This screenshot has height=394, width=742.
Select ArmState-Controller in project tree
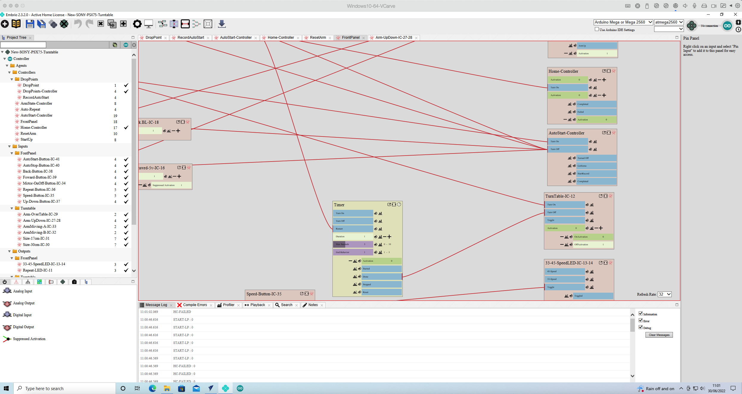pyautogui.click(x=36, y=103)
